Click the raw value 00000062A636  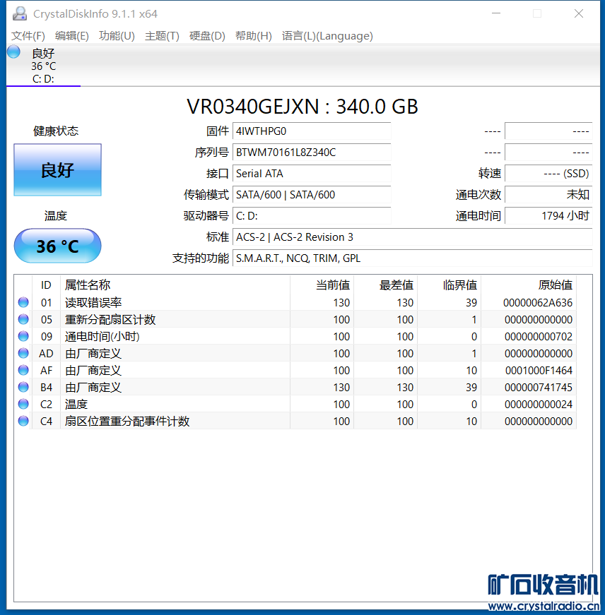(x=537, y=302)
